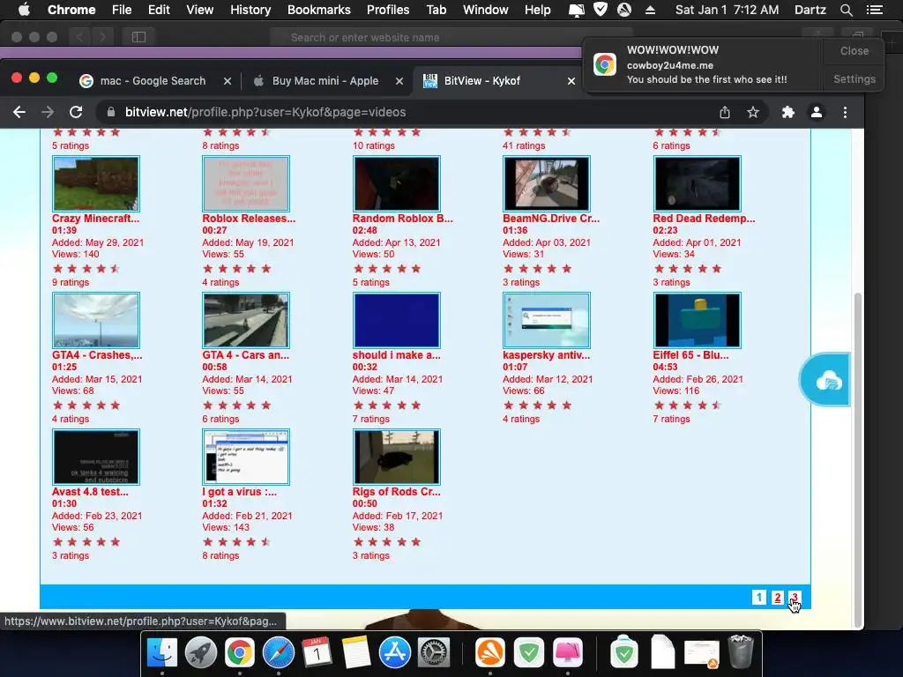Click the Apple menu logo
This screenshot has width=903, height=677.
[x=24, y=10]
